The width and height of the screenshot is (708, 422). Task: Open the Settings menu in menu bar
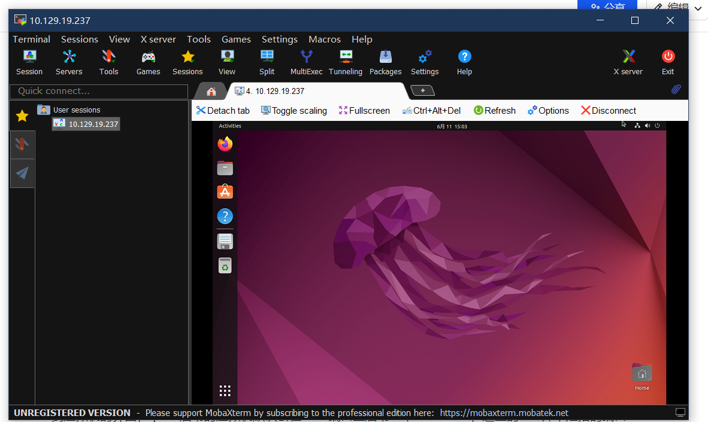click(x=280, y=40)
